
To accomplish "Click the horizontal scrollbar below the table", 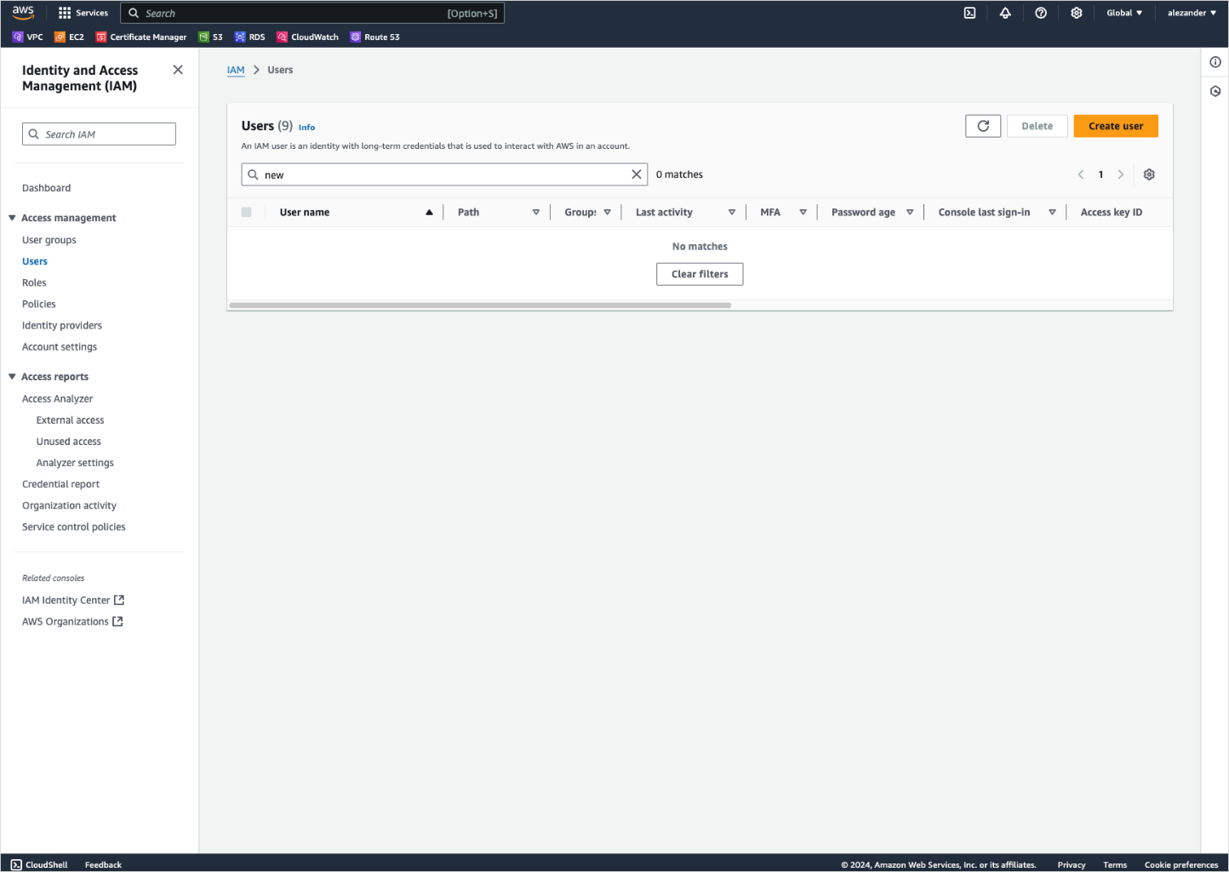I will (x=479, y=305).
